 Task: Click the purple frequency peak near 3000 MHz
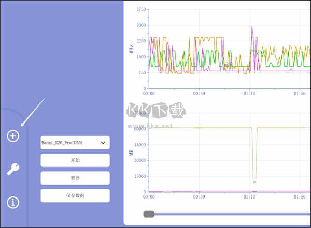click(x=252, y=27)
